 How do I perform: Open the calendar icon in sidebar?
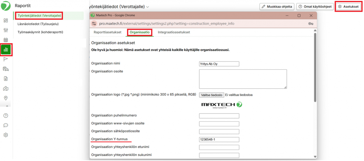6,40
